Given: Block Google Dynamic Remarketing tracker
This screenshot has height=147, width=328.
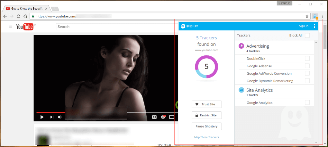Looking at the screenshot, I should [x=307, y=81].
